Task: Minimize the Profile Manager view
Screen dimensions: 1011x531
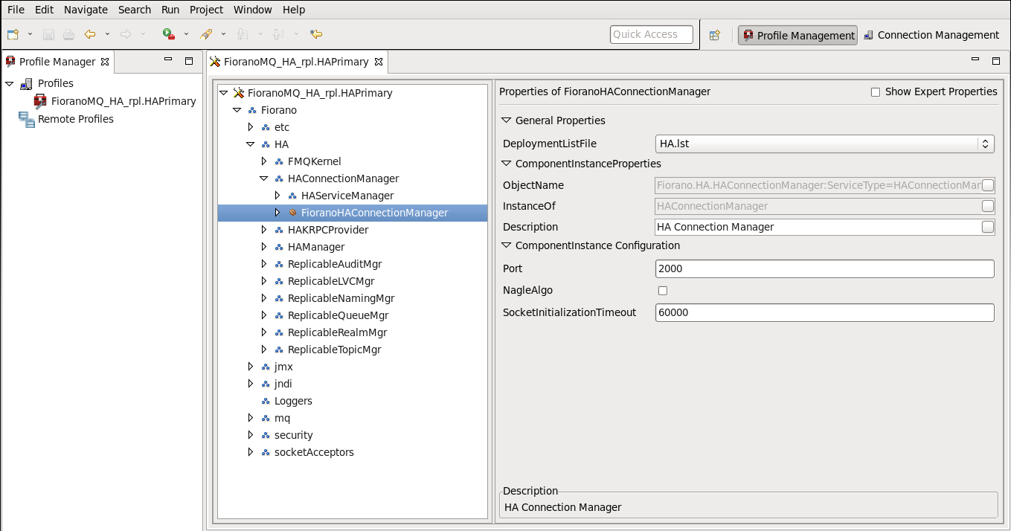Action: tap(168, 60)
